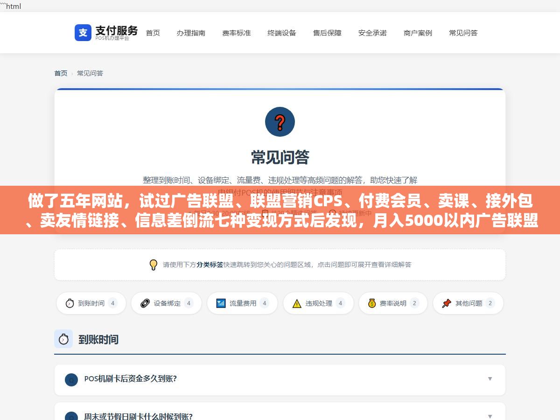Click money bag icon in 费率说明 tag
The image size is (560, 420).
tap(372, 303)
